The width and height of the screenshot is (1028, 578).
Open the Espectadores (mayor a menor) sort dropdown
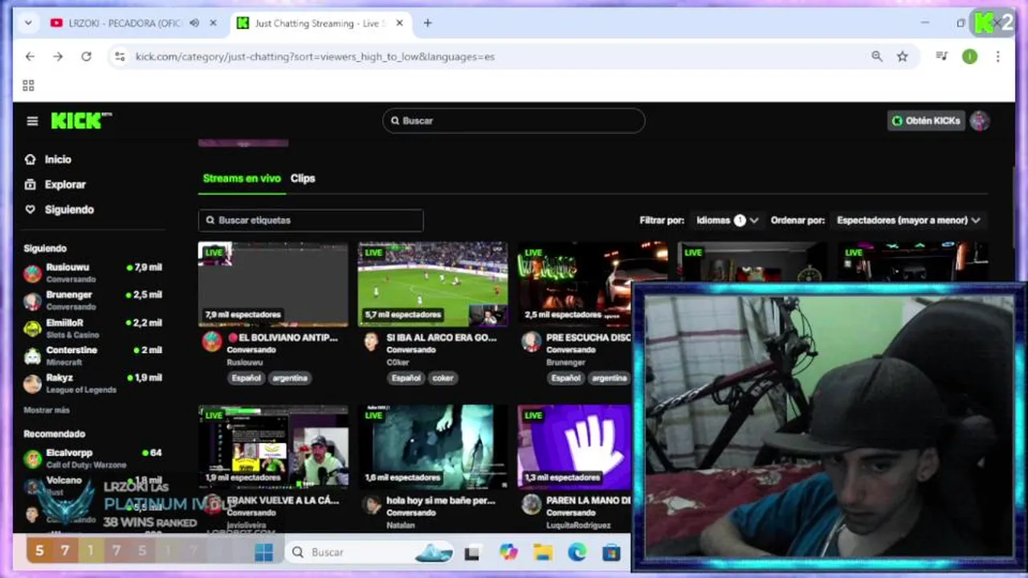tap(908, 220)
